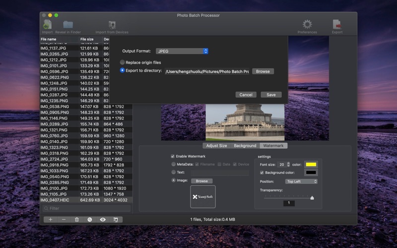Toggle Date metadata checkbox
397x248 pixels.
pos(219,164)
